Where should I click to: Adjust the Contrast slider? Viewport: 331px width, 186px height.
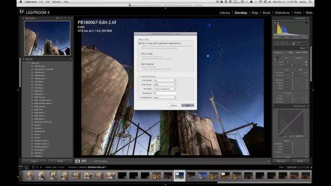point(292,75)
